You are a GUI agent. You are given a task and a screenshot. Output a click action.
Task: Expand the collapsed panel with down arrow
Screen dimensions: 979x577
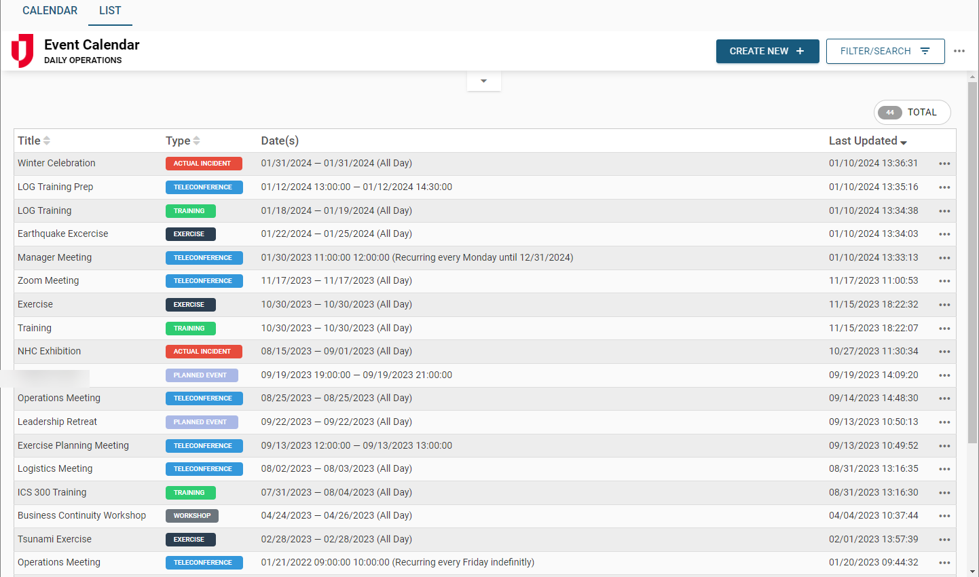[x=483, y=81]
